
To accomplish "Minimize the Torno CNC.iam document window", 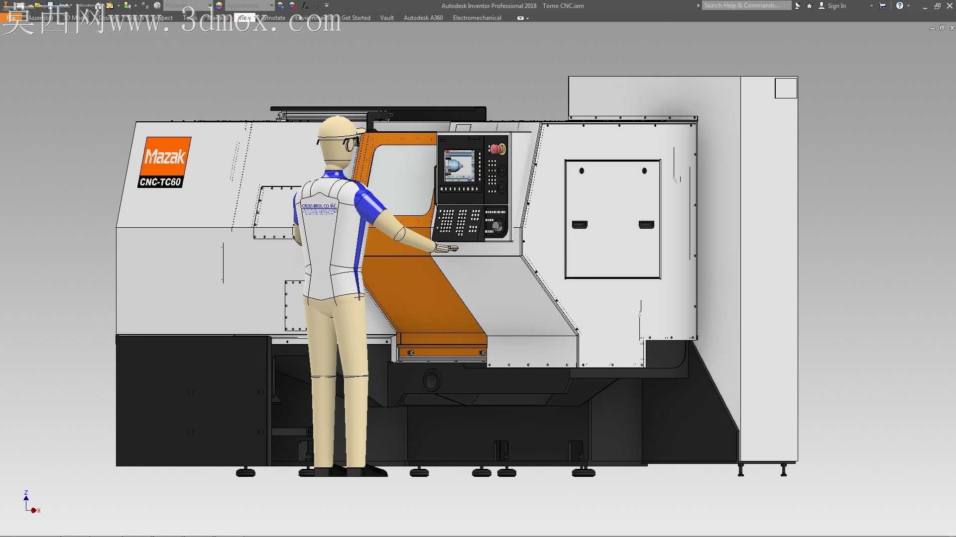I will pyautogui.click(x=932, y=28).
